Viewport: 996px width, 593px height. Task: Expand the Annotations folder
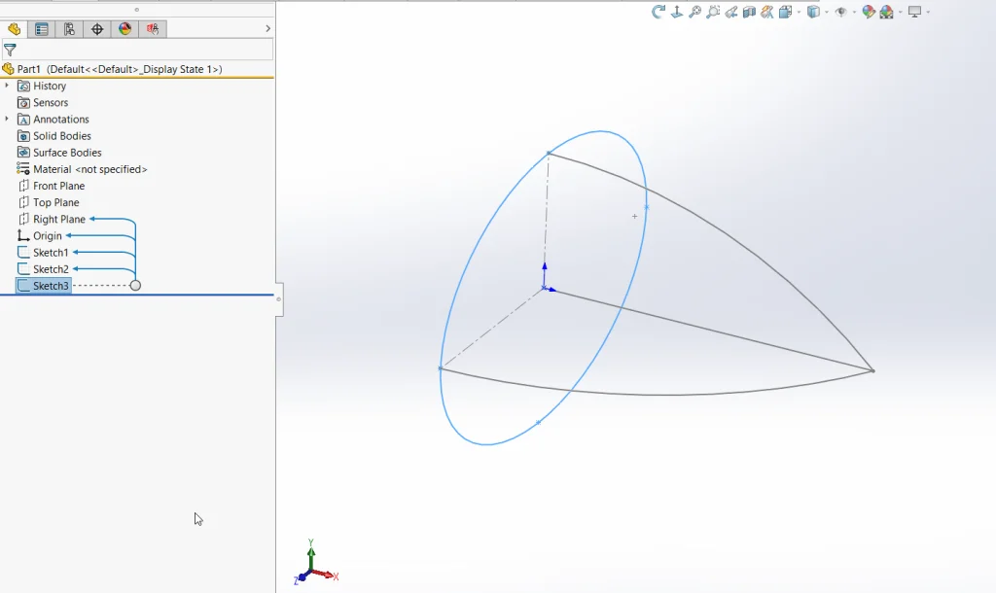tap(7, 119)
